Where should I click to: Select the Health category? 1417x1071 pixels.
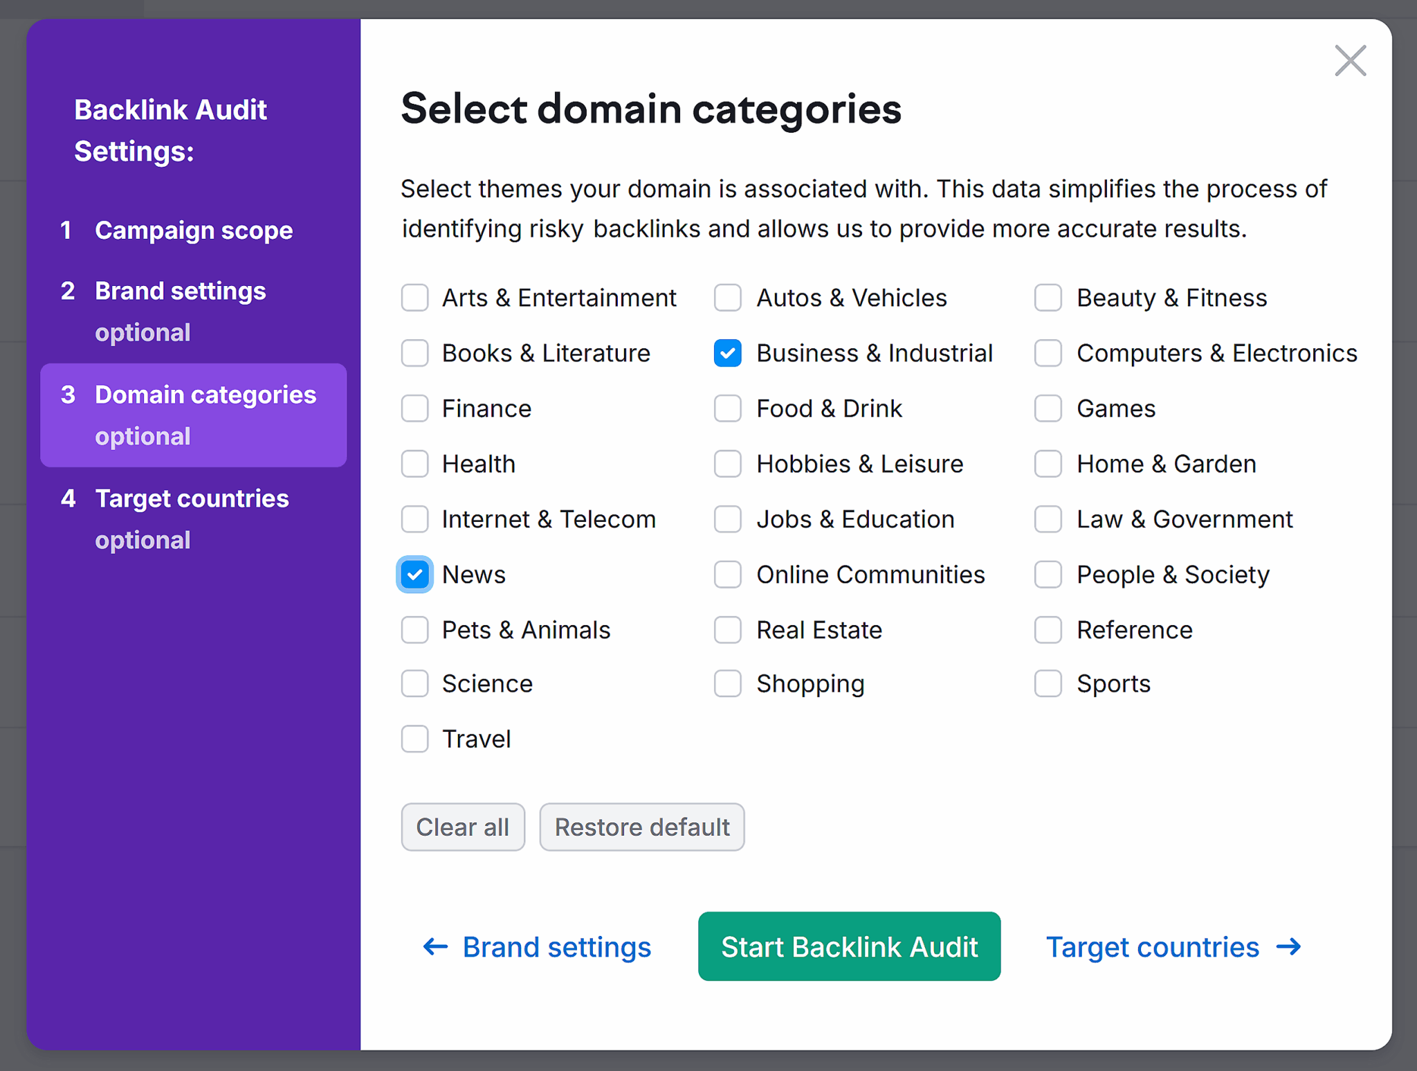coord(414,464)
